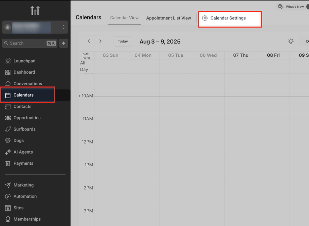Viewport: 309px width, 226px height.
Task: Select the Contacts address book icon
Action: 8,107
